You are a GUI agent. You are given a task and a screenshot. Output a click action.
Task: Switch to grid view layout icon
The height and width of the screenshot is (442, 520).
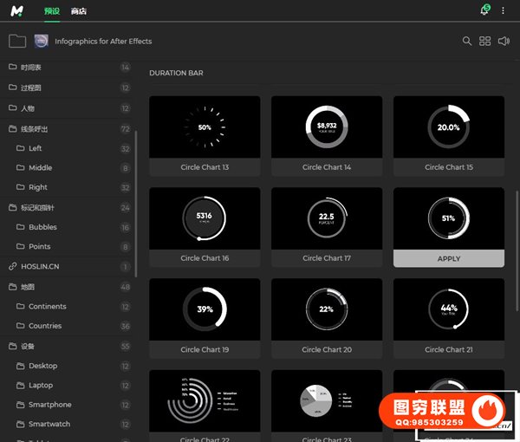coord(485,41)
